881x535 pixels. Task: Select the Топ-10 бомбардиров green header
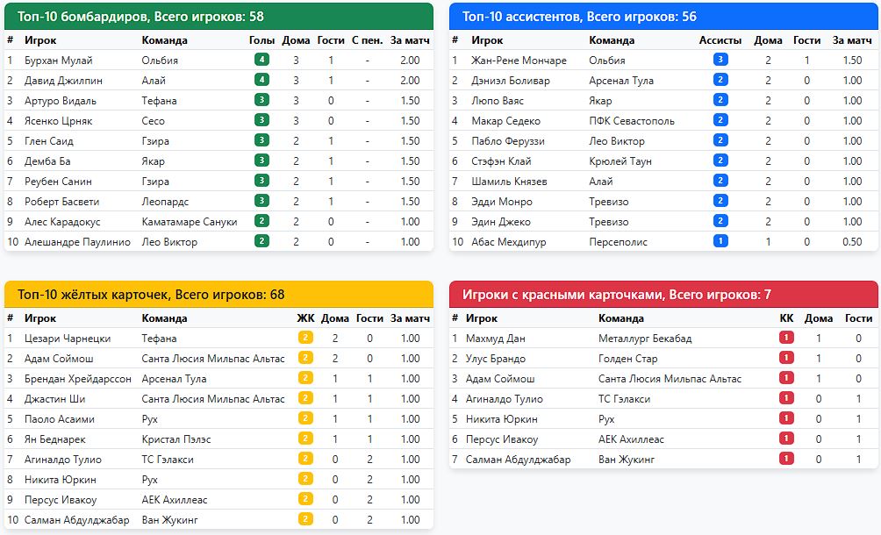point(218,17)
